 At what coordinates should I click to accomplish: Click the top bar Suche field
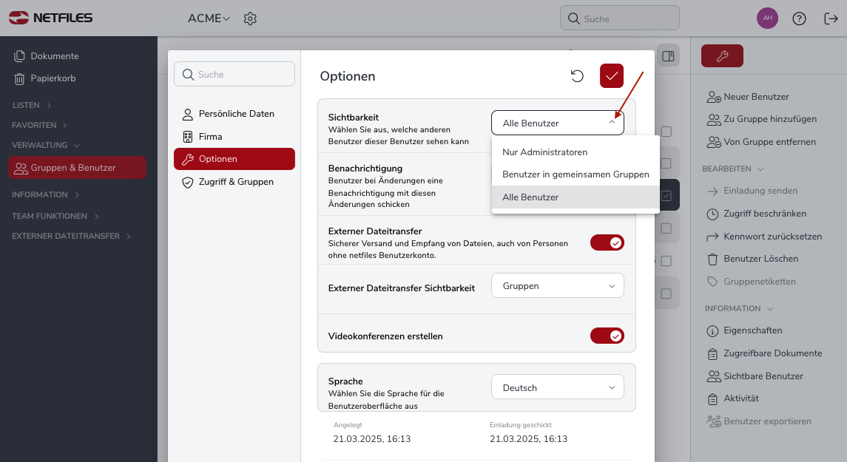(x=620, y=18)
